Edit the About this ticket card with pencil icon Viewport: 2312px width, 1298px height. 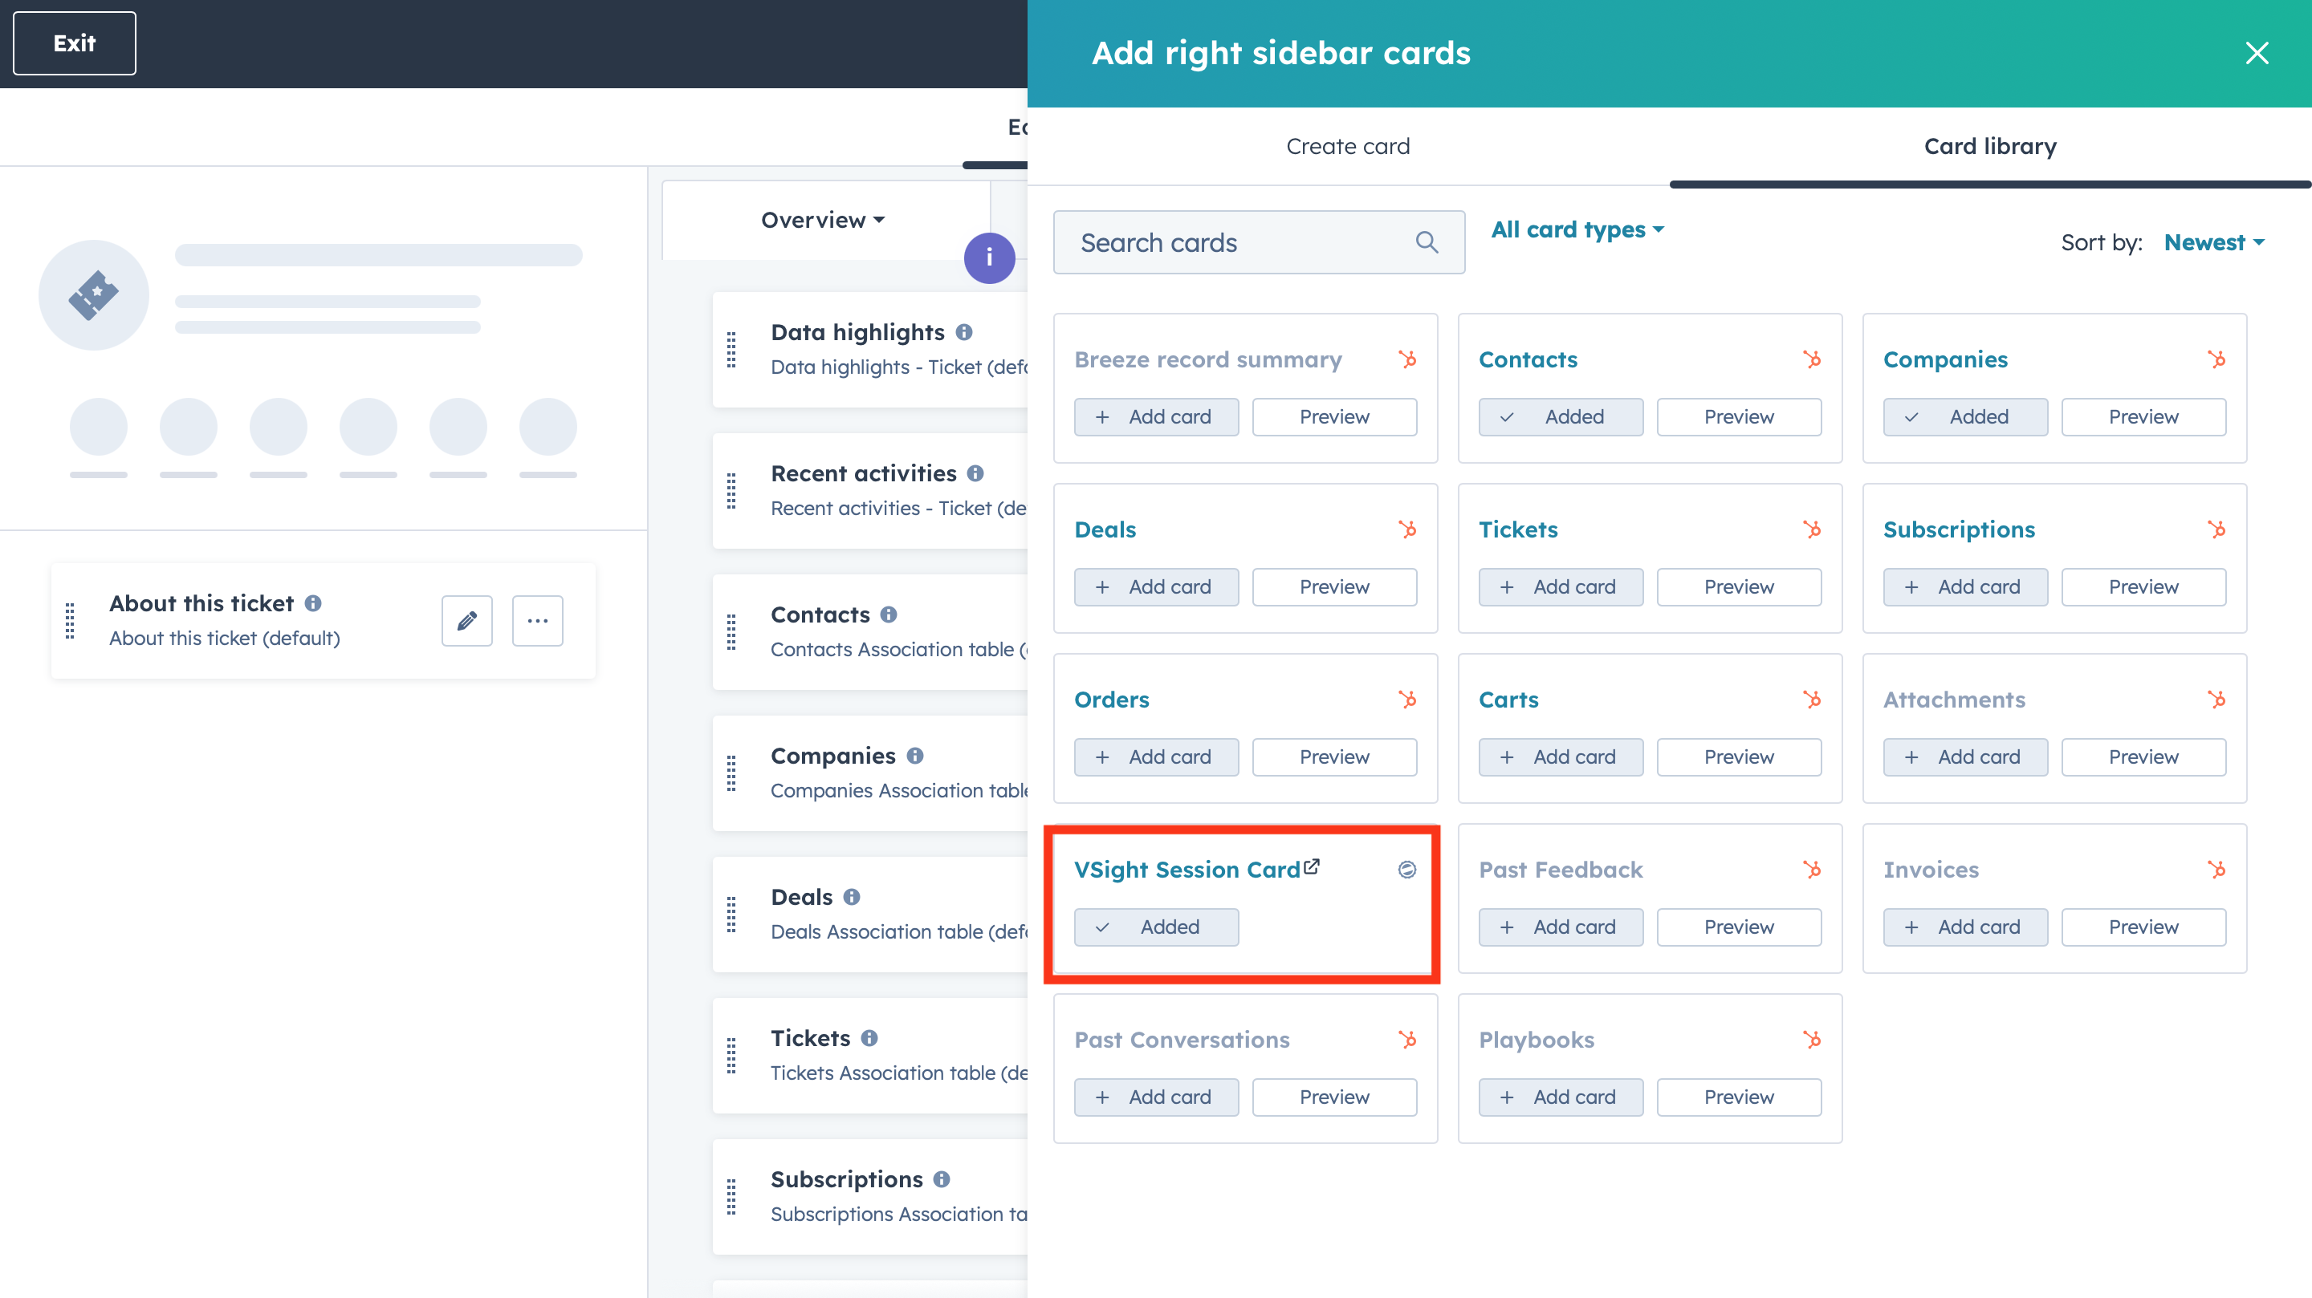(x=466, y=621)
